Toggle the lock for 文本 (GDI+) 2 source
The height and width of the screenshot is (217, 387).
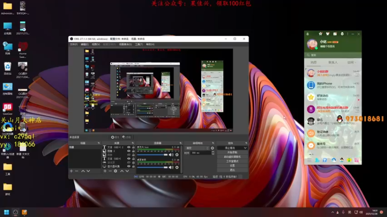(x=134, y=147)
